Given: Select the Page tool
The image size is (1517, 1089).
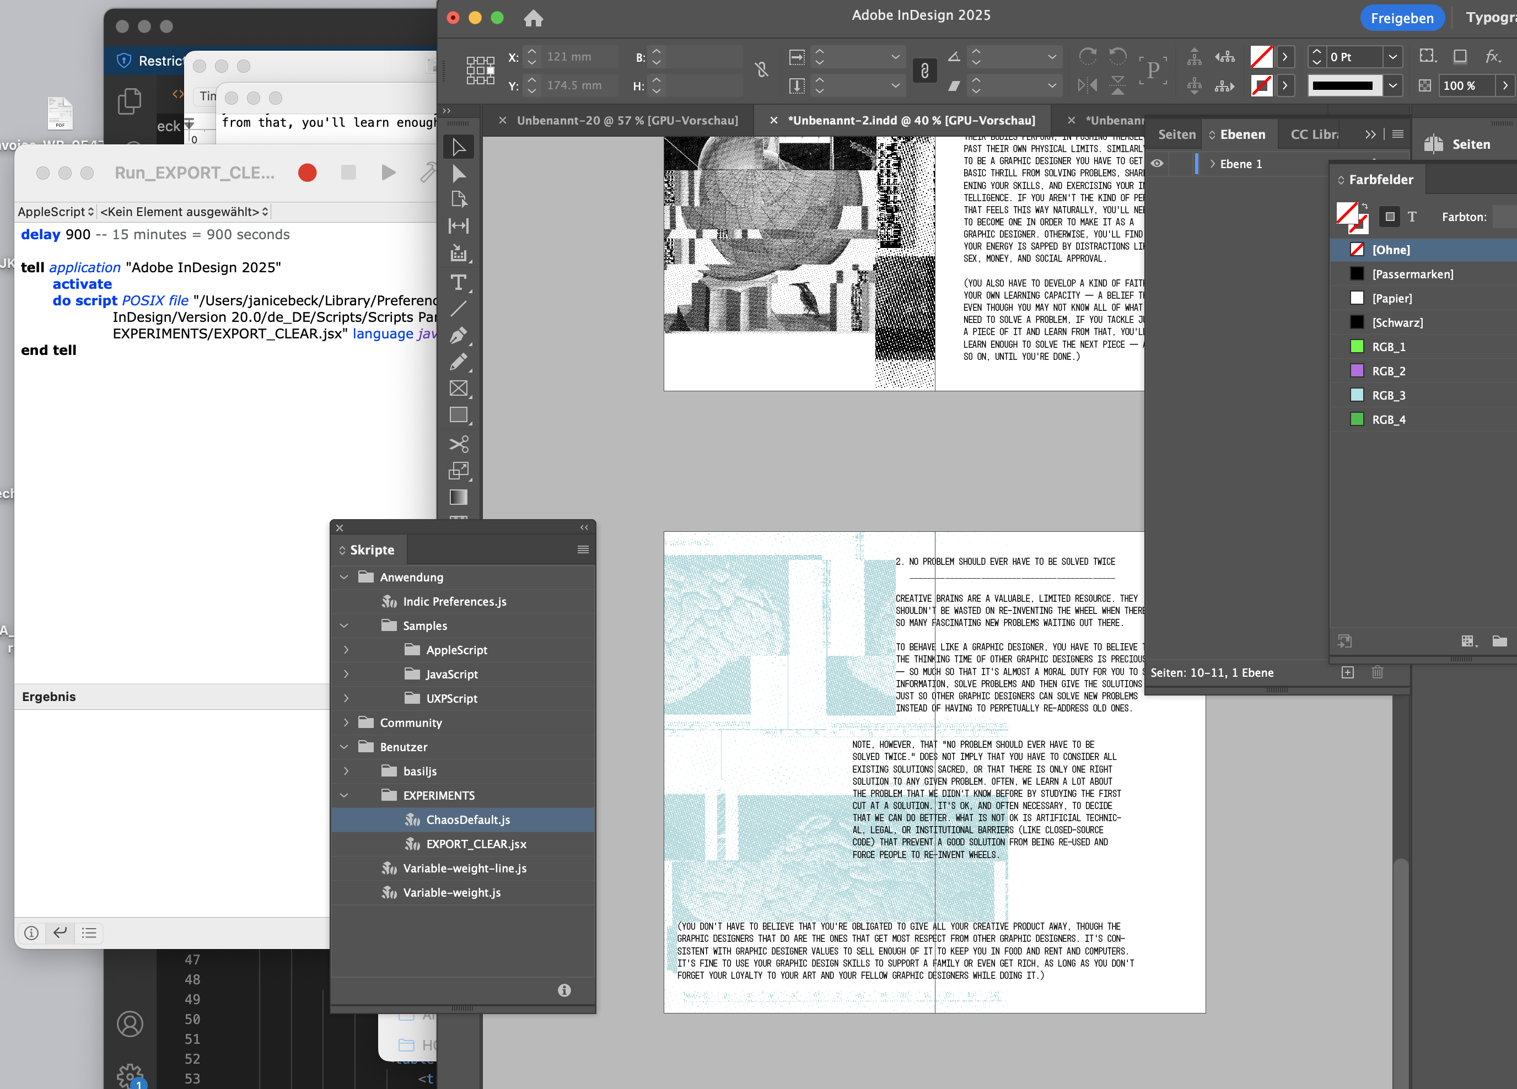Looking at the screenshot, I should (459, 200).
